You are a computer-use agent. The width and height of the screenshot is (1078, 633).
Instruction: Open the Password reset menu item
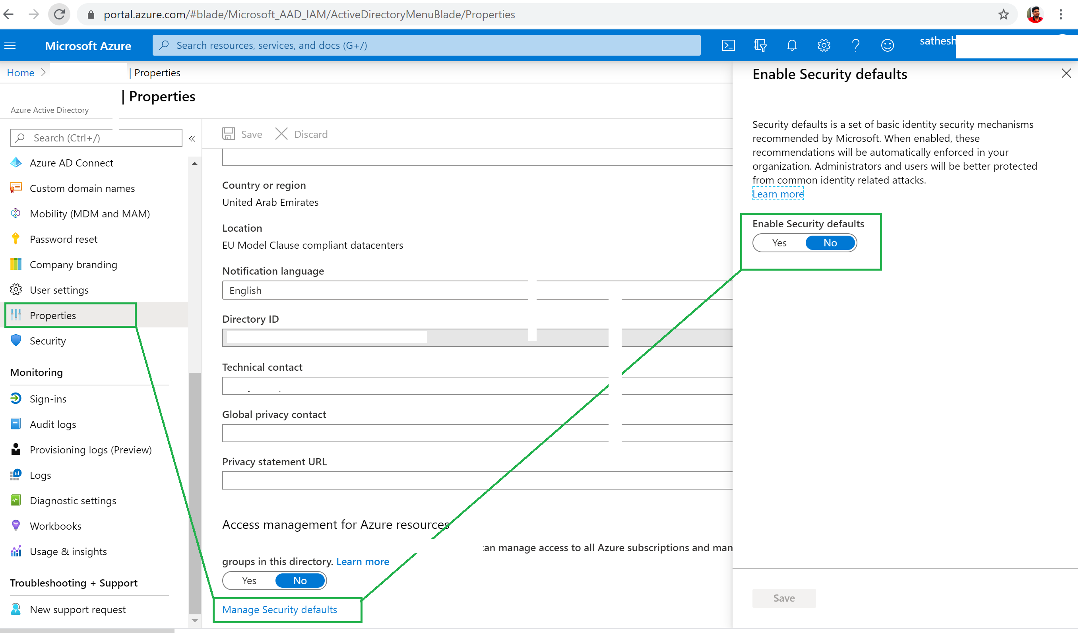[64, 239]
